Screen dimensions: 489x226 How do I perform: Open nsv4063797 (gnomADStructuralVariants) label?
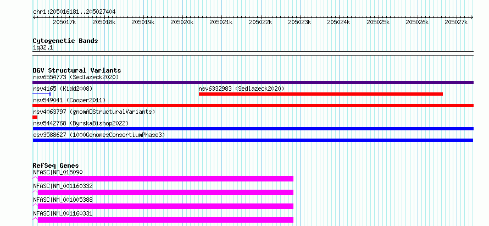click(x=94, y=112)
